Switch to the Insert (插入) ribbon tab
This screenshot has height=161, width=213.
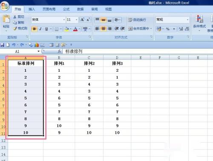point(32,9)
